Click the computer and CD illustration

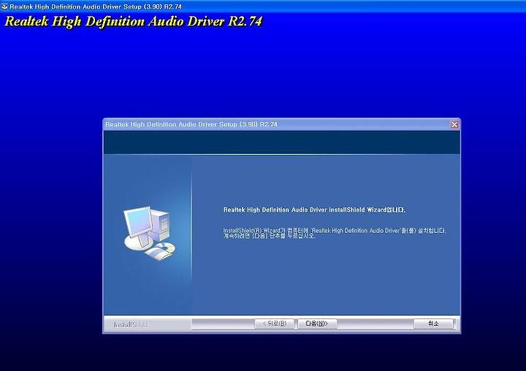149,233
